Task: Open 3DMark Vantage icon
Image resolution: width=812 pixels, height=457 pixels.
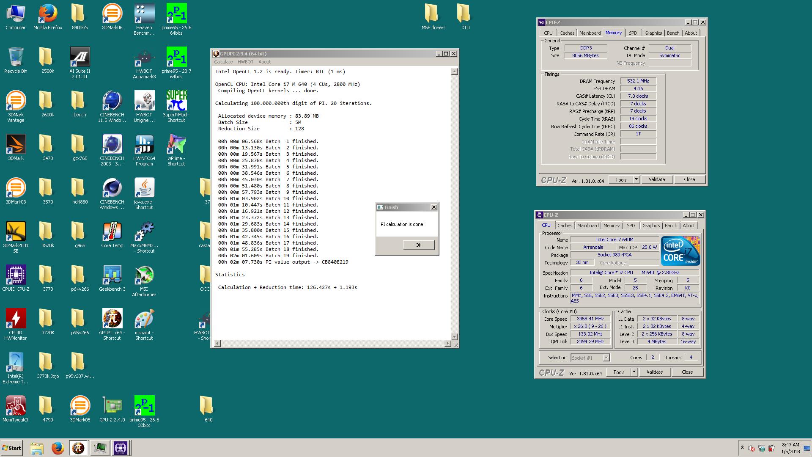Action: (16, 107)
